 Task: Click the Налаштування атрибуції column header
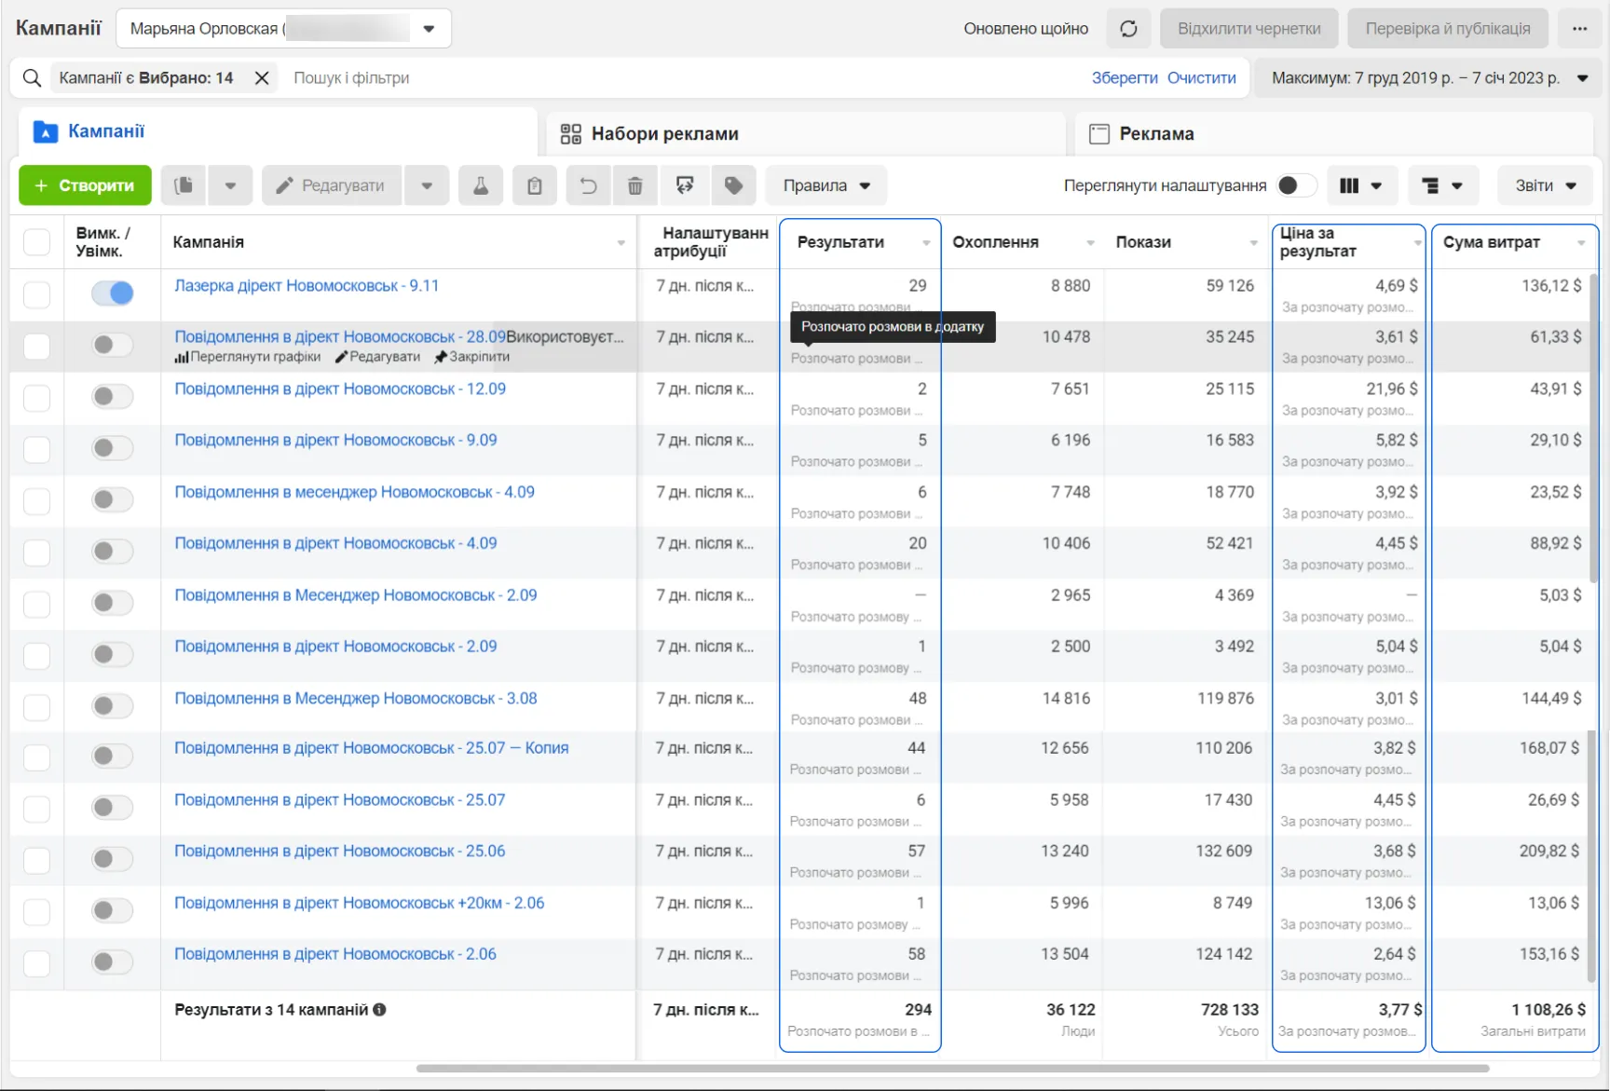(710, 242)
